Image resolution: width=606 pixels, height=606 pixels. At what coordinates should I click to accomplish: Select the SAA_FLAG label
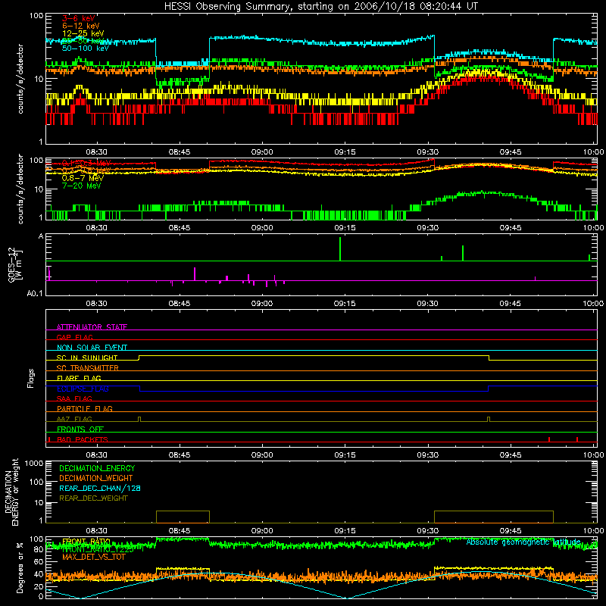pos(74,398)
